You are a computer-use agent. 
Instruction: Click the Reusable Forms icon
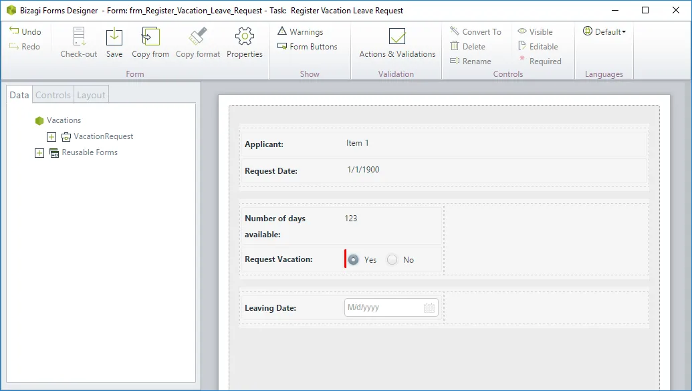tap(54, 152)
